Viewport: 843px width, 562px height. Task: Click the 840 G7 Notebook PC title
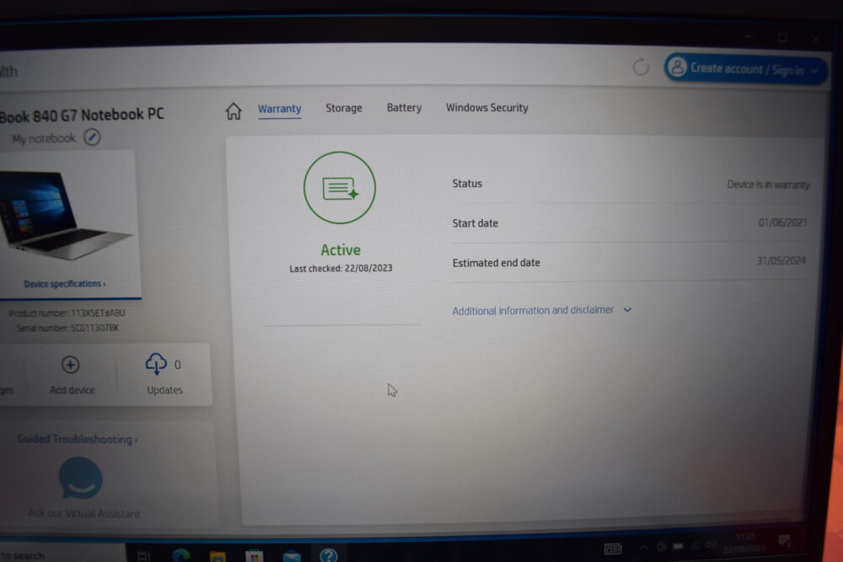click(x=82, y=115)
